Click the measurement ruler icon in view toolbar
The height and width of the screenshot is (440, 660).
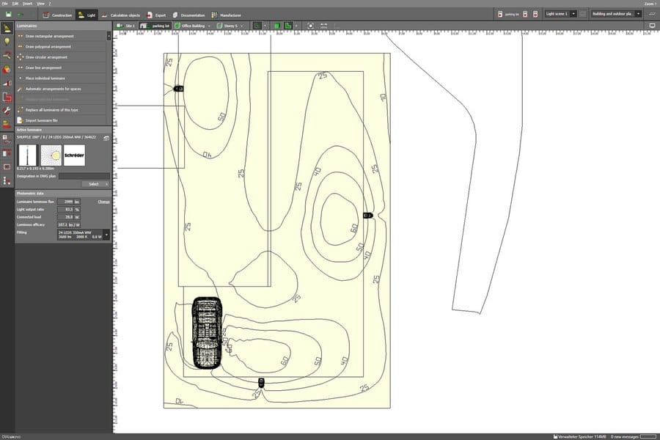coord(323,26)
